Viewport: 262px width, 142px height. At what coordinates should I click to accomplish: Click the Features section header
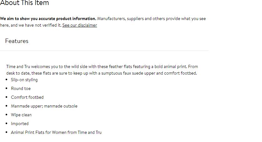(17, 41)
